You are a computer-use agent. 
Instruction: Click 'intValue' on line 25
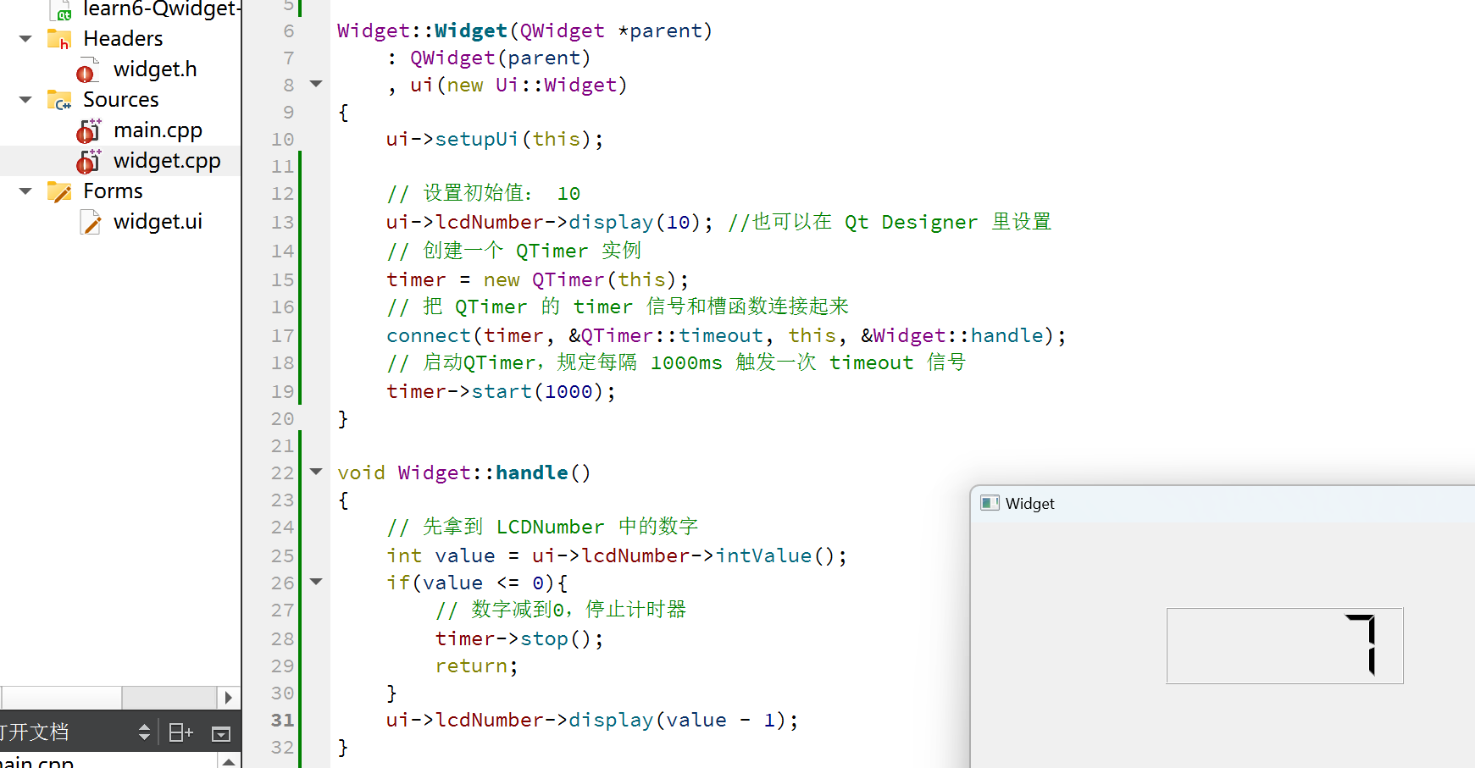tap(763, 555)
